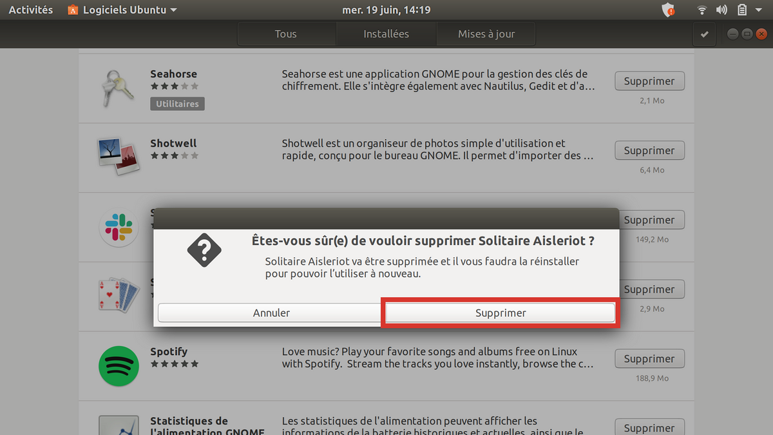This screenshot has width=773, height=435.
Task: Open the Shotwell photos icon
Action: pyautogui.click(x=119, y=157)
